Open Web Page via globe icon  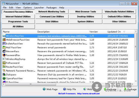click(x=44, y=89)
